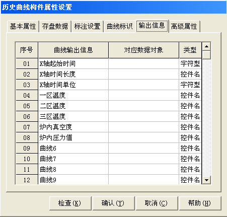Click the 炉内压力值 output info cell

(x=73, y=137)
